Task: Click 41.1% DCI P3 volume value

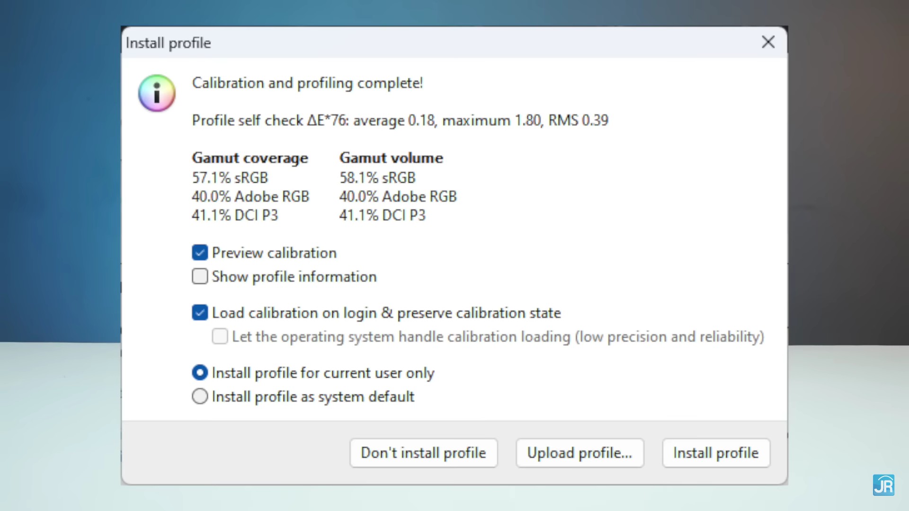Action: point(382,216)
